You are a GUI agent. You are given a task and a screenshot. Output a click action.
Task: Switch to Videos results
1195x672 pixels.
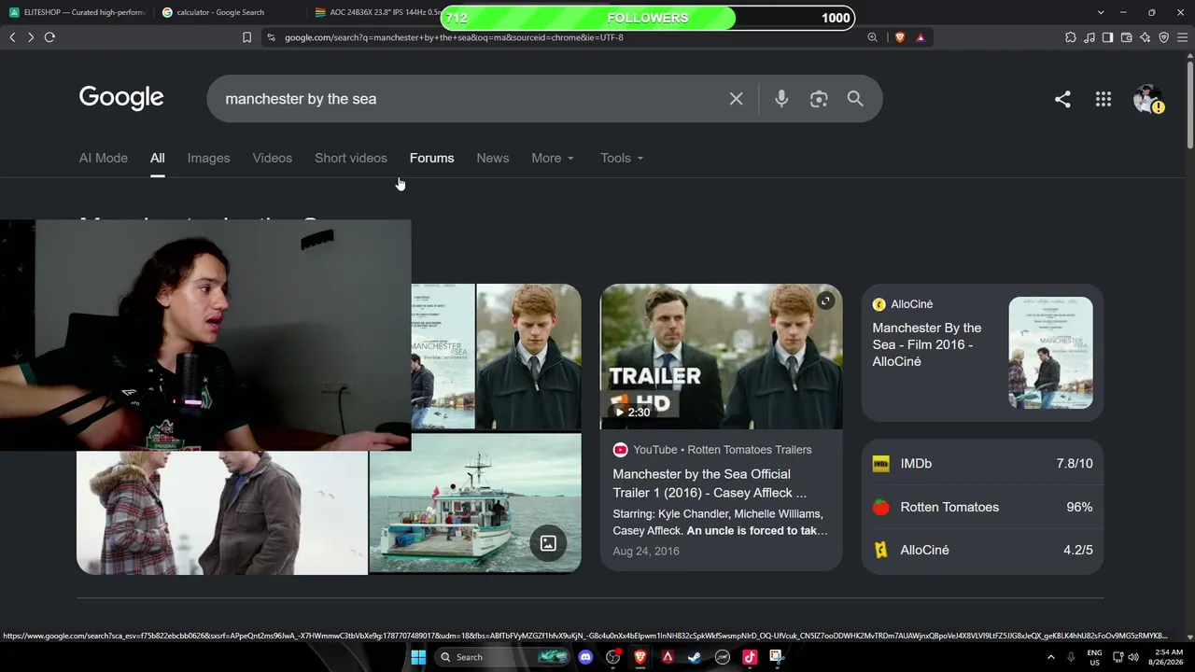273,158
